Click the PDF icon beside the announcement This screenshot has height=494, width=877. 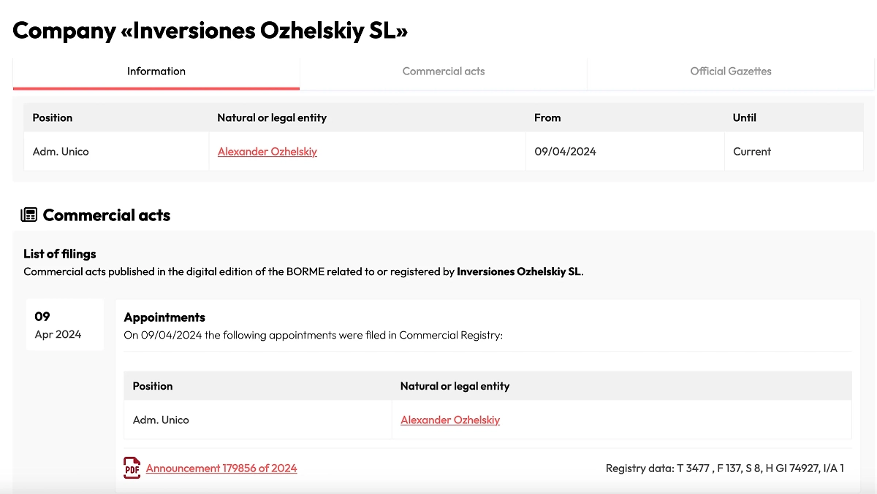click(132, 468)
